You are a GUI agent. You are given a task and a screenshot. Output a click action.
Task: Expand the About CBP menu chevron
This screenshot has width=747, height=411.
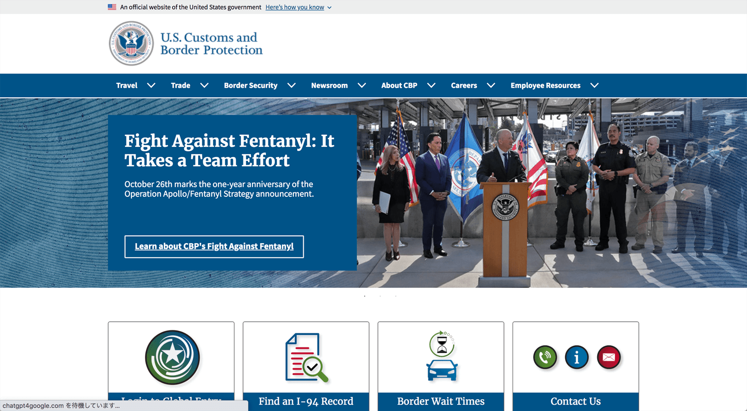point(431,86)
